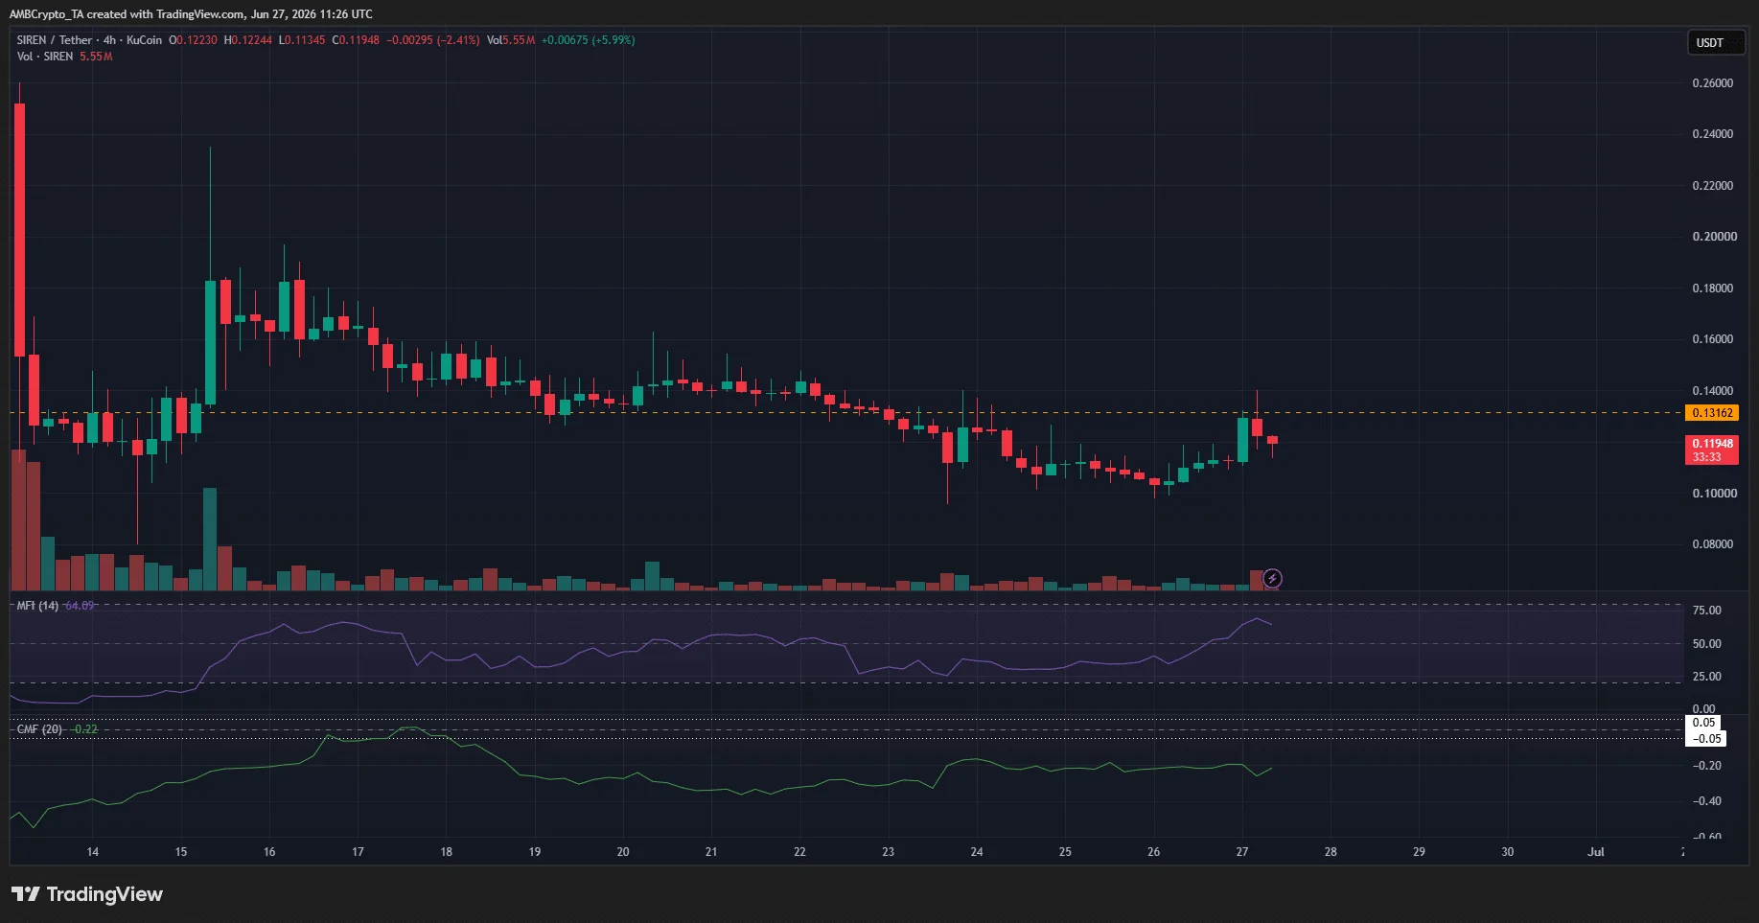Click the 0.10000 price axis label
The width and height of the screenshot is (1759, 923).
[1714, 494]
